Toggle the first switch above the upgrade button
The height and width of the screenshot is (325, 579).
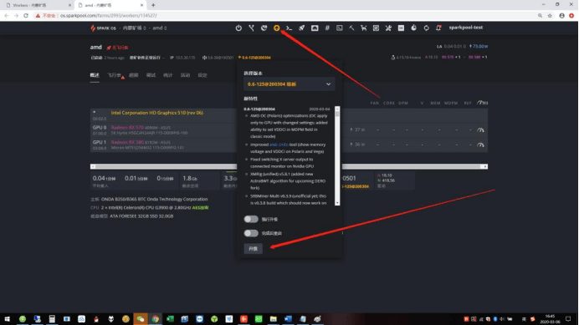click(251, 219)
